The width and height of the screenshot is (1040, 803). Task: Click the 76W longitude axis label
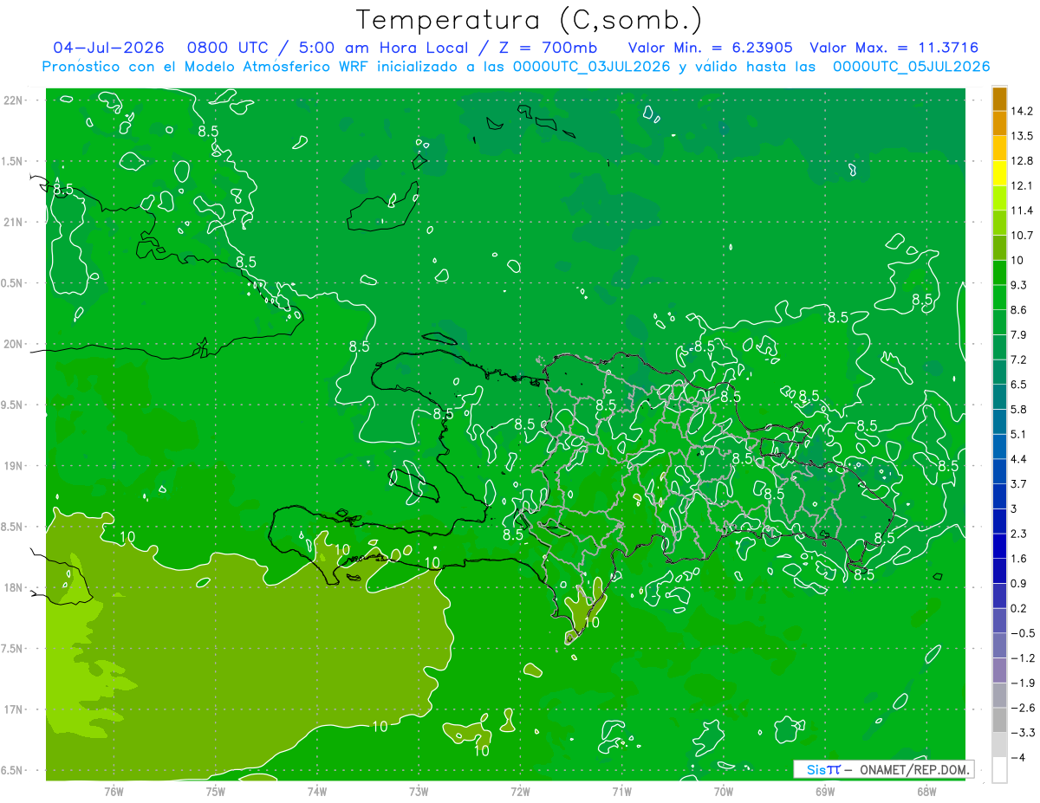click(114, 791)
